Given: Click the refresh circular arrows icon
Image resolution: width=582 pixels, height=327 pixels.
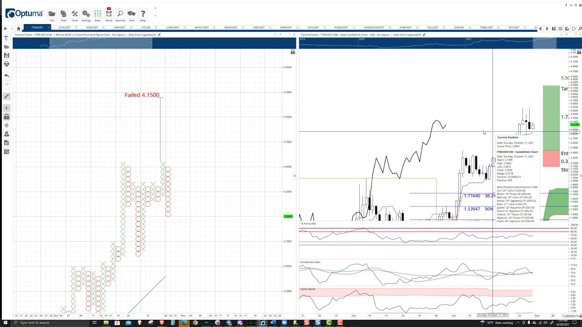Looking at the screenshot, I should 573,29.
